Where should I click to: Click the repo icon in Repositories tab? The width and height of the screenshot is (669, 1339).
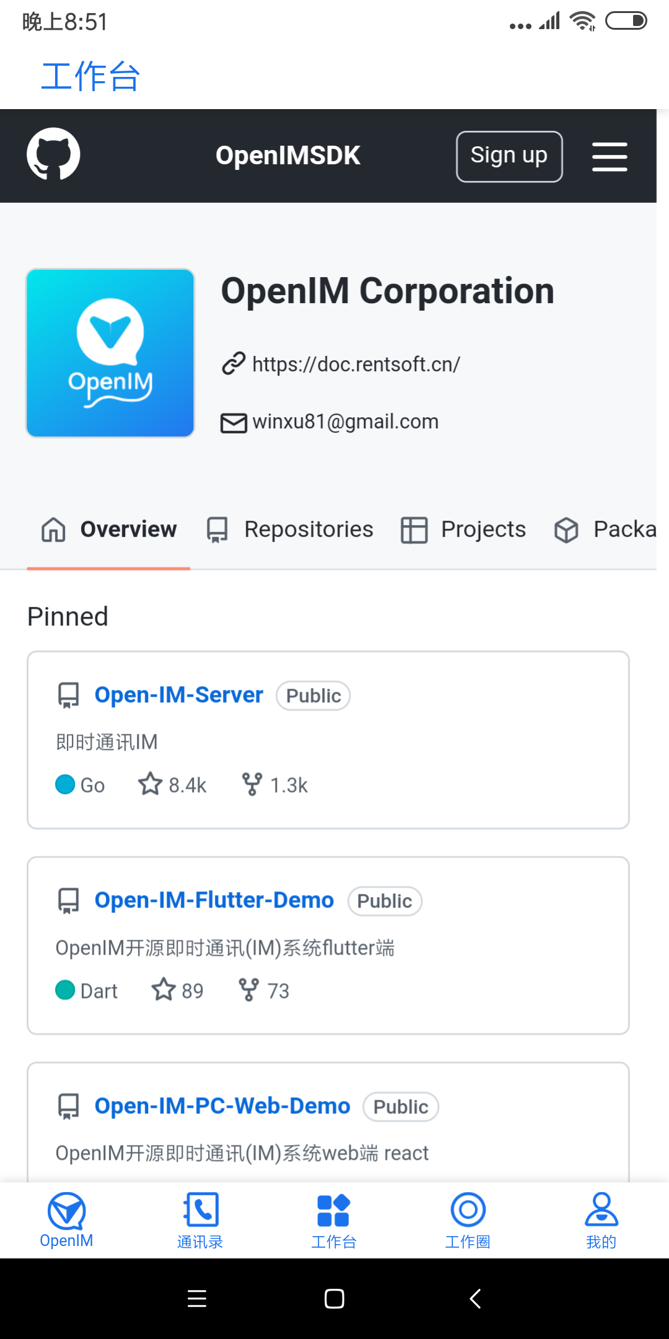pyautogui.click(x=217, y=530)
